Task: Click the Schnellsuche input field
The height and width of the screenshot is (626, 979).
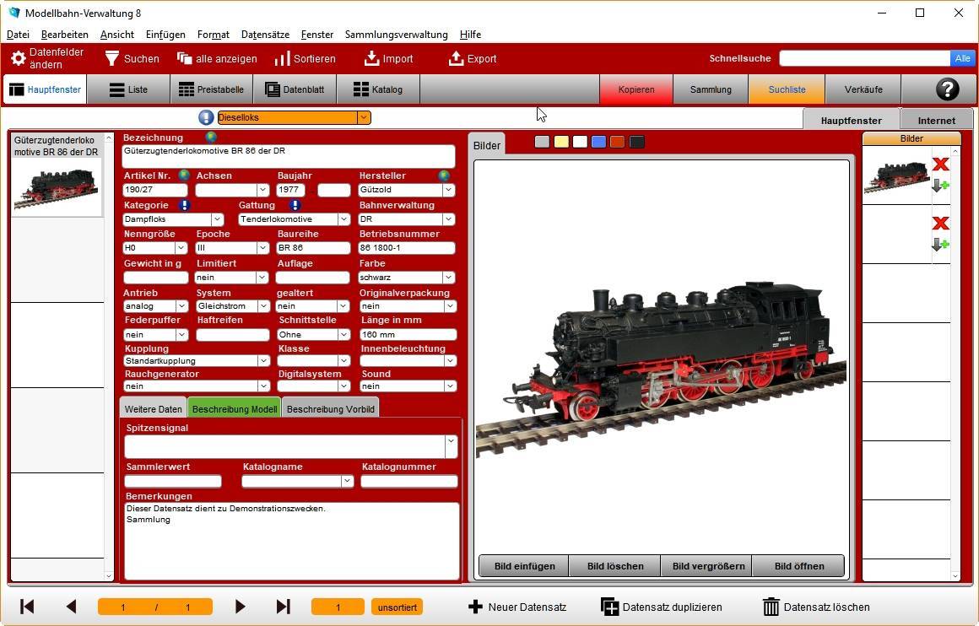Action: click(864, 58)
